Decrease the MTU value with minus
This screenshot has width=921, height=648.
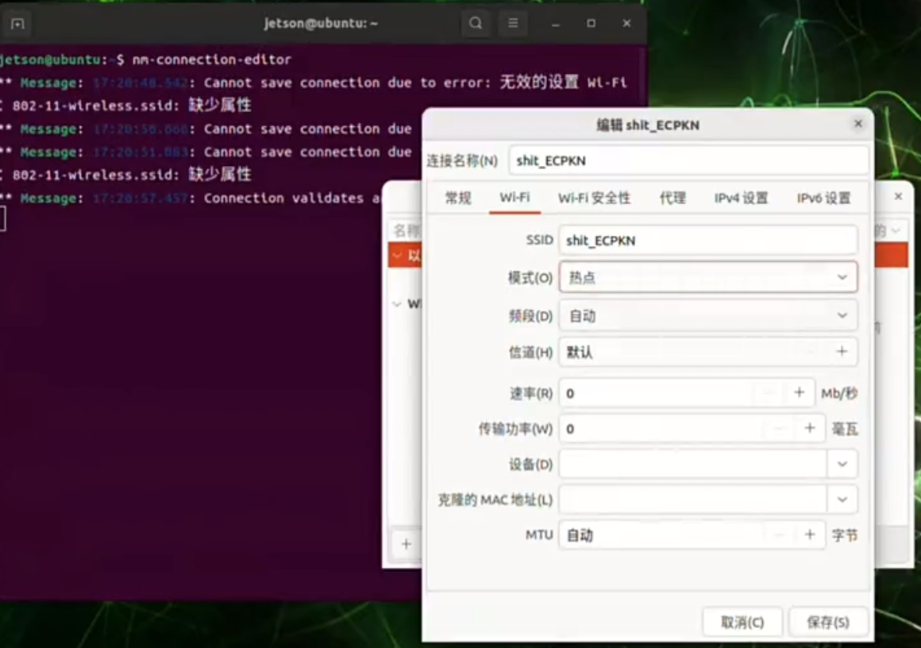(780, 534)
